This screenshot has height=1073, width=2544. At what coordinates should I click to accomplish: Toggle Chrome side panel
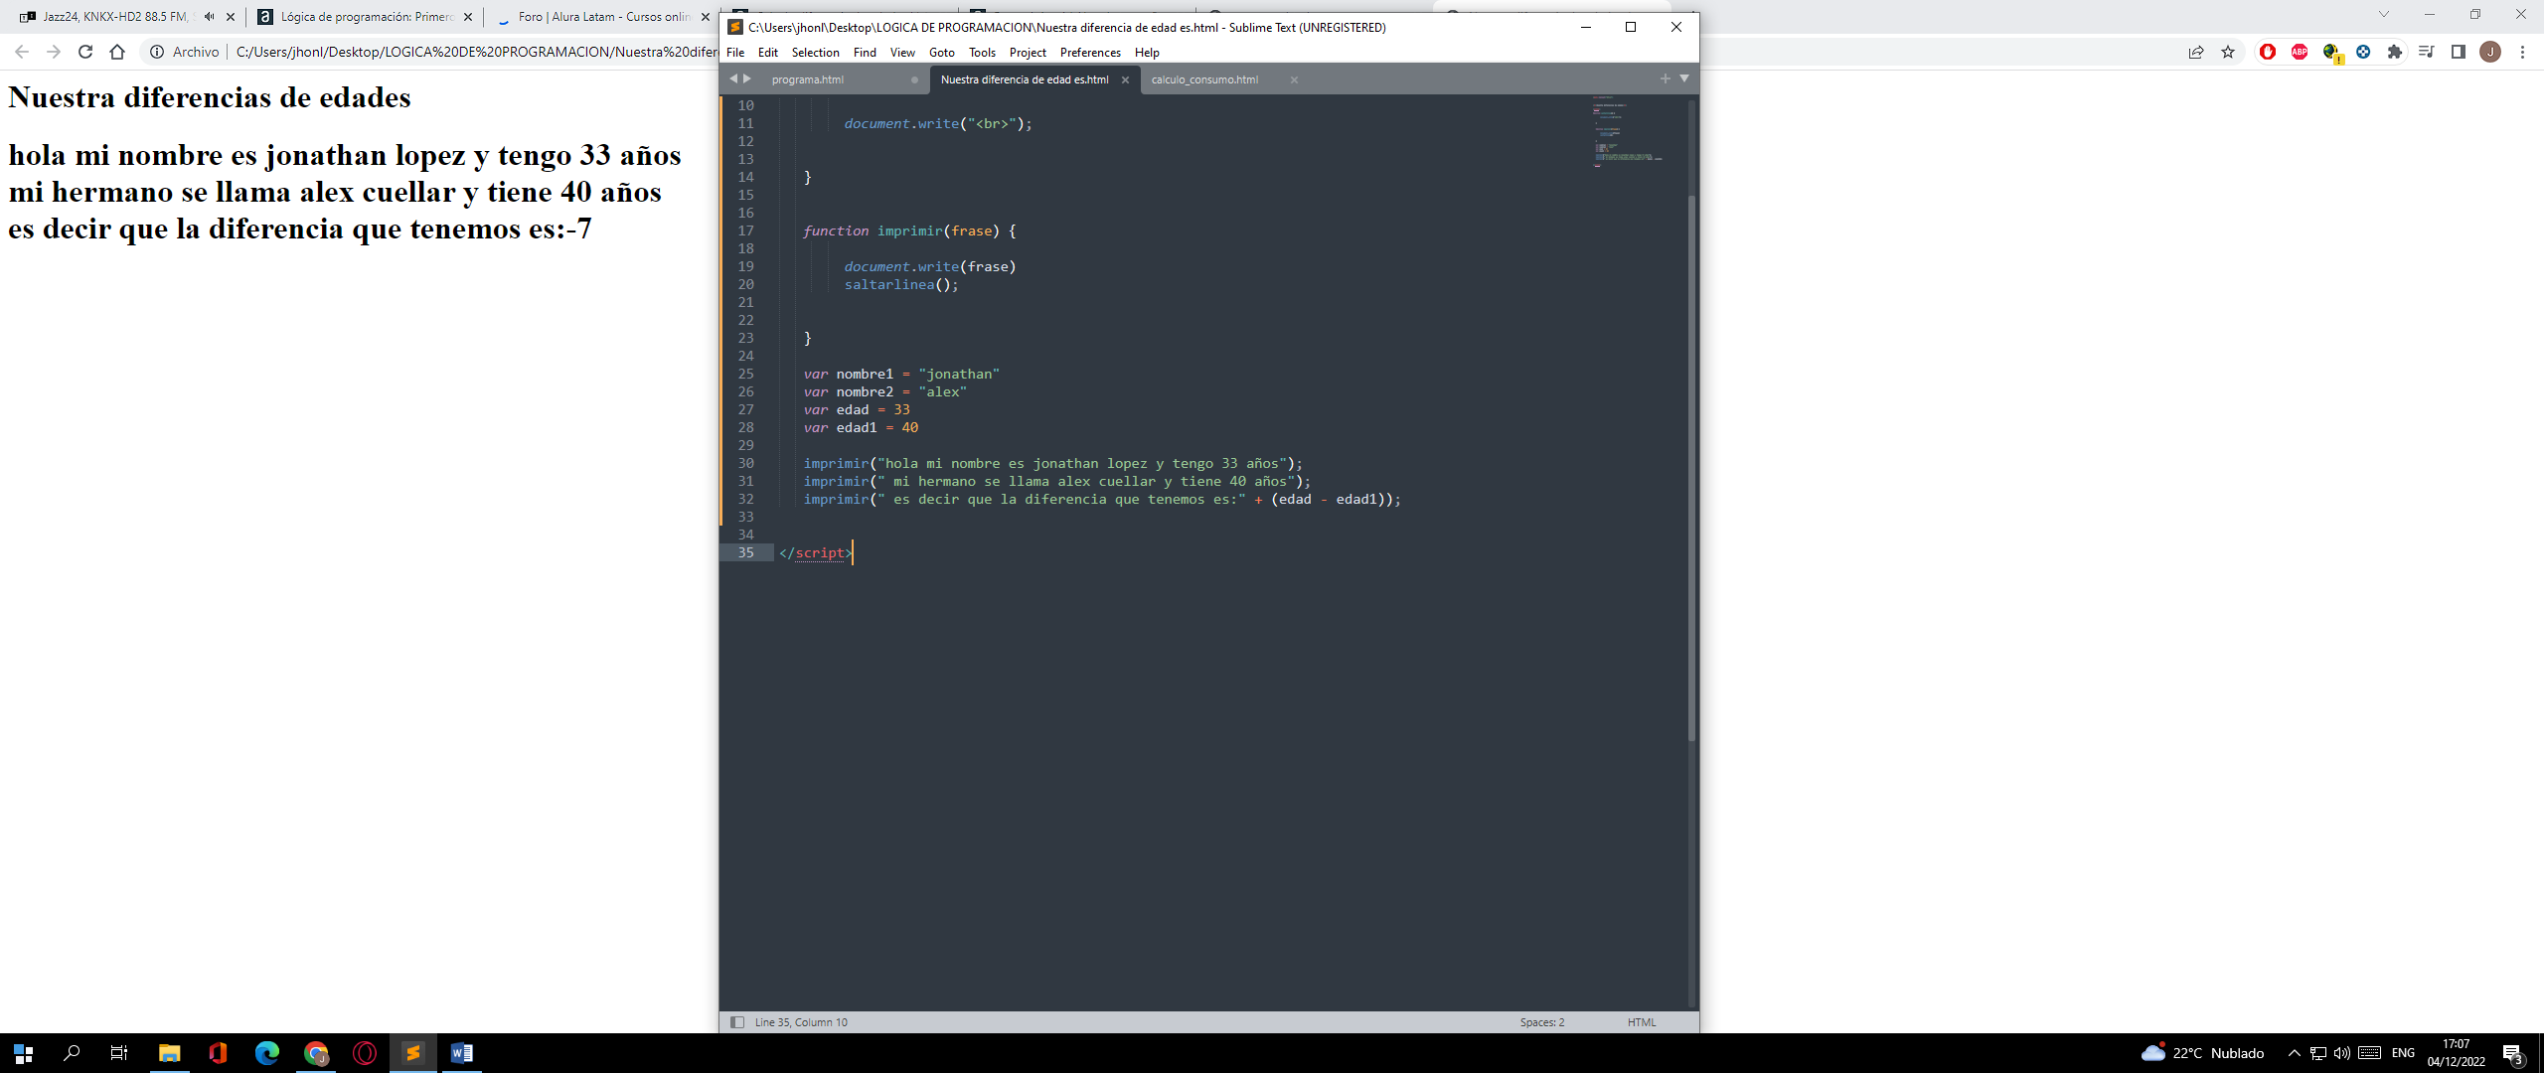pyautogui.click(x=2459, y=52)
